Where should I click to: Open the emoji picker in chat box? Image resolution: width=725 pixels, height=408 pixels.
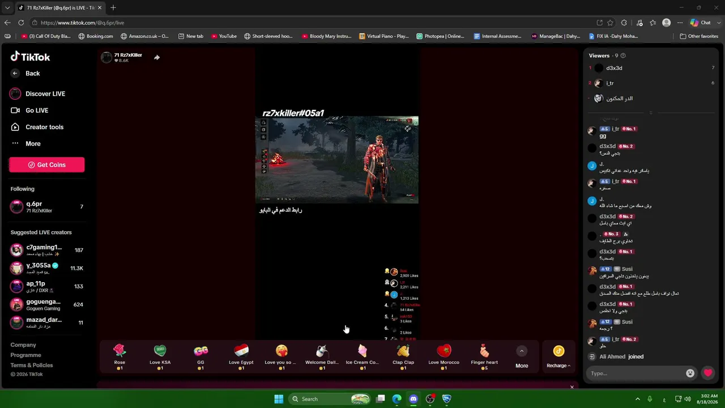point(690,373)
